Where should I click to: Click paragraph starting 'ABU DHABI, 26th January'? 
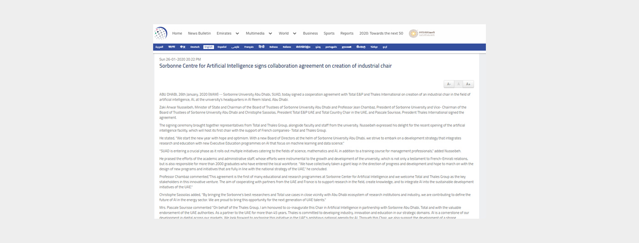(315, 97)
